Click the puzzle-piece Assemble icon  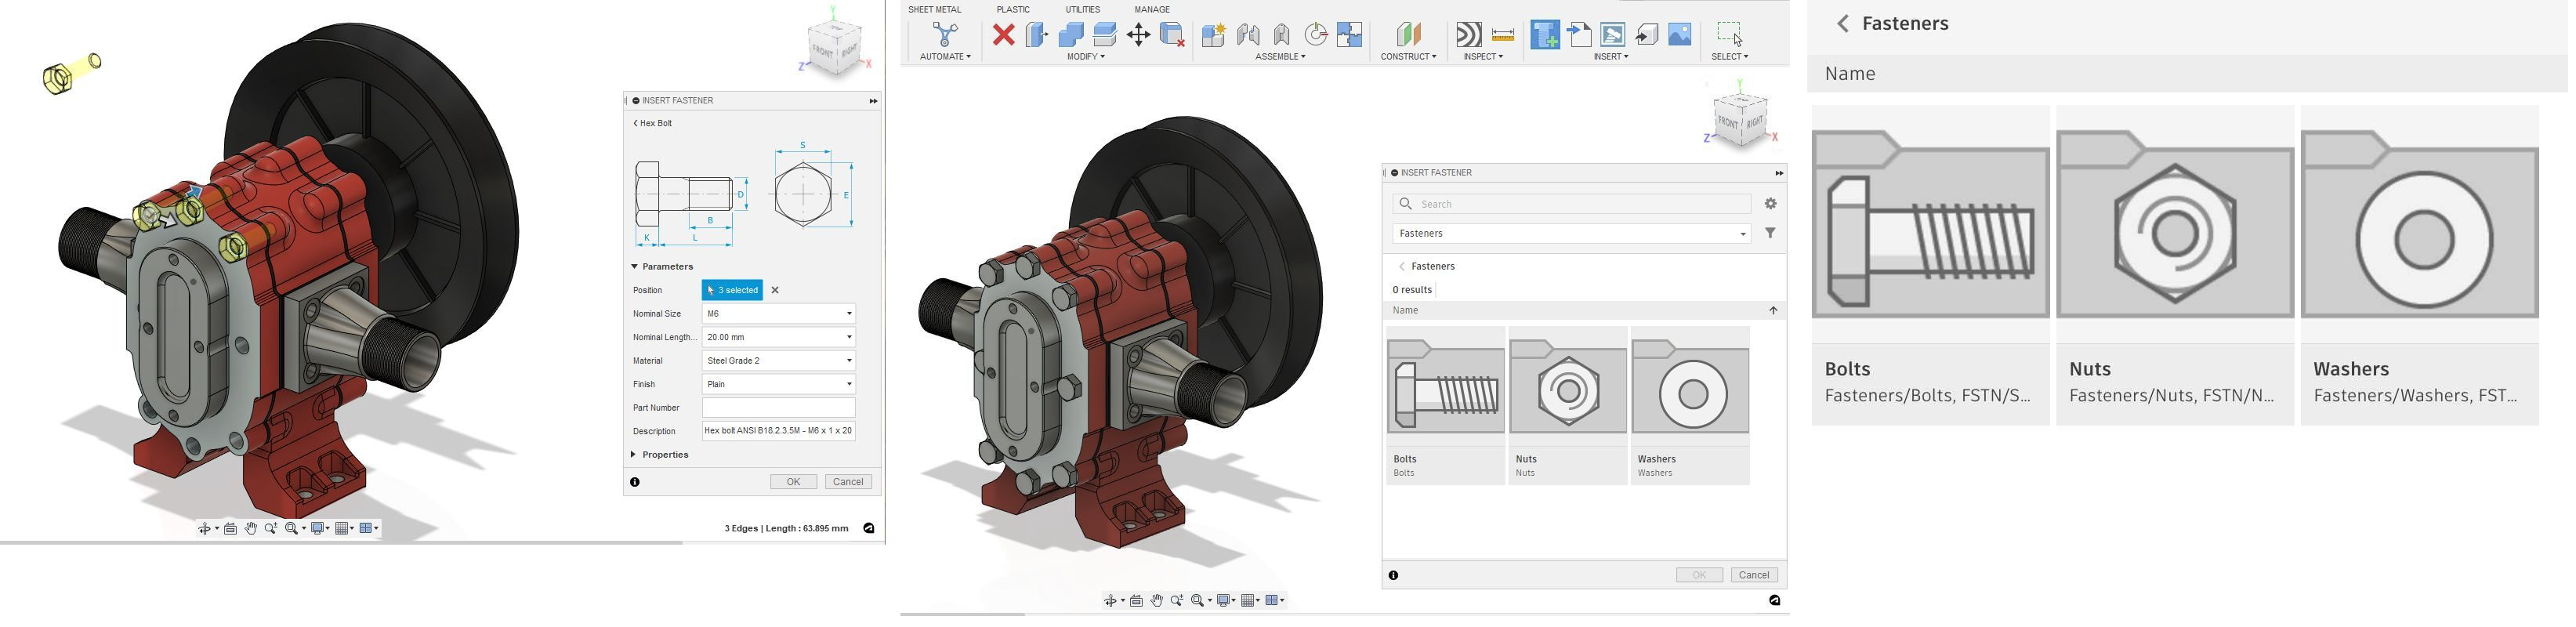(x=1350, y=35)
